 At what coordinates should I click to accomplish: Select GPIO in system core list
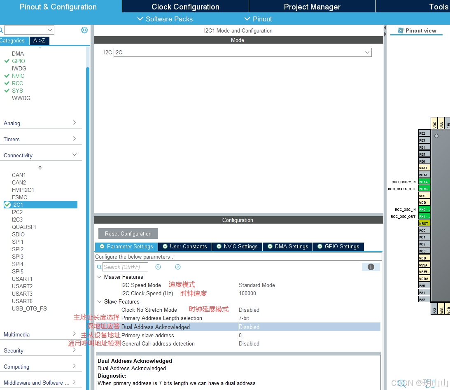tap(19, 61)
